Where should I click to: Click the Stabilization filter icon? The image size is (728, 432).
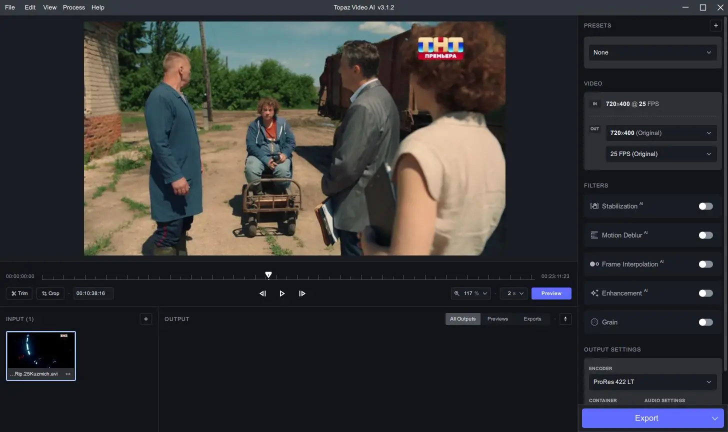[x=594, y=206]
